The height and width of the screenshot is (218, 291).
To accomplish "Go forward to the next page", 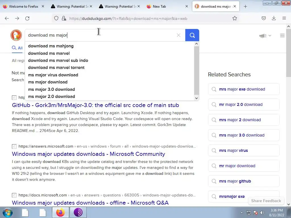I will click(x=17, y=18).
